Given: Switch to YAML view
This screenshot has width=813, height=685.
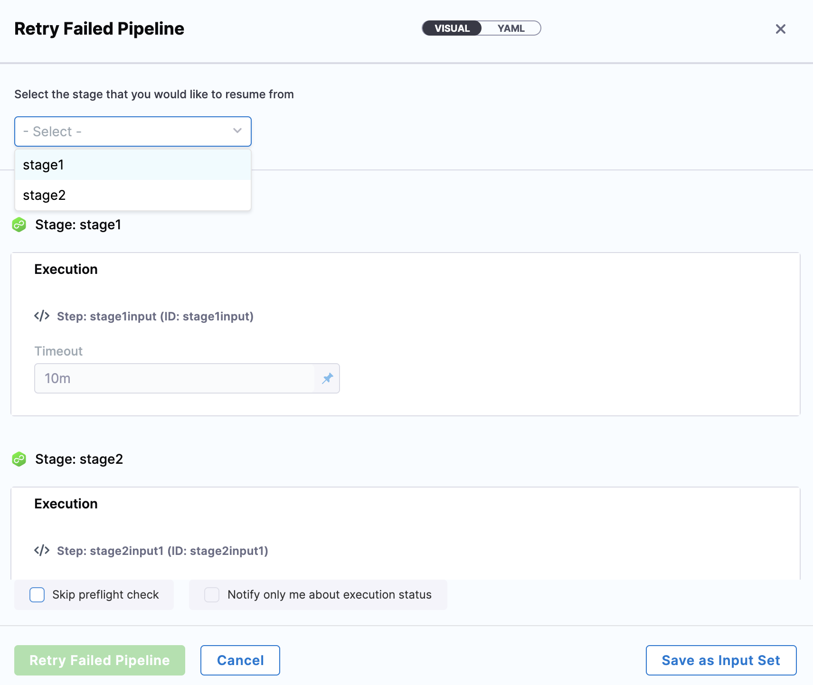Looking at the screenshot, I should [x=511, y=28].
